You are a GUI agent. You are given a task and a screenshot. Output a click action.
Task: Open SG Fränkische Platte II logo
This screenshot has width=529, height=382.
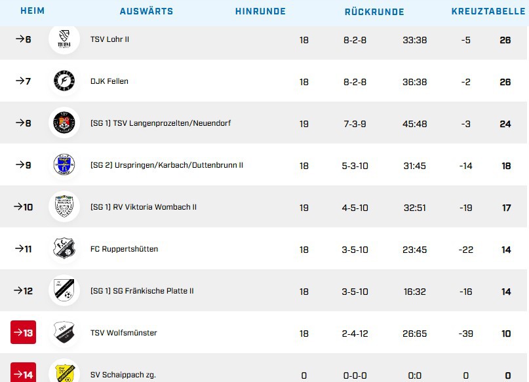click(x=64, y=291)
